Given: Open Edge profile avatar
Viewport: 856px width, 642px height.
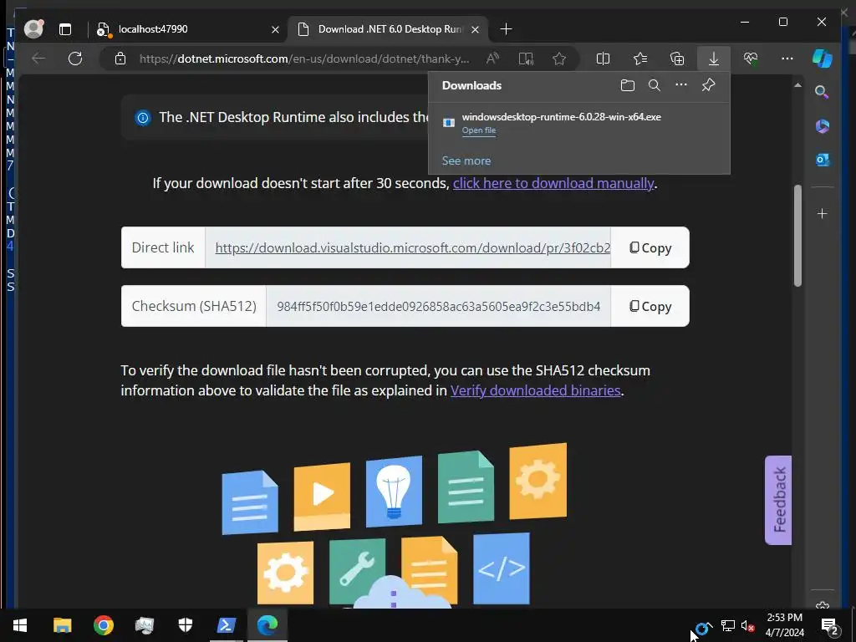Looking at the screenshot, I should (x=33, y=29).
